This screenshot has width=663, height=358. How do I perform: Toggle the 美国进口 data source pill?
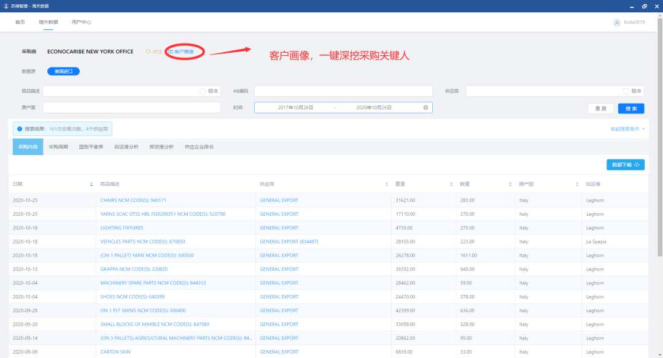point(63,71)
